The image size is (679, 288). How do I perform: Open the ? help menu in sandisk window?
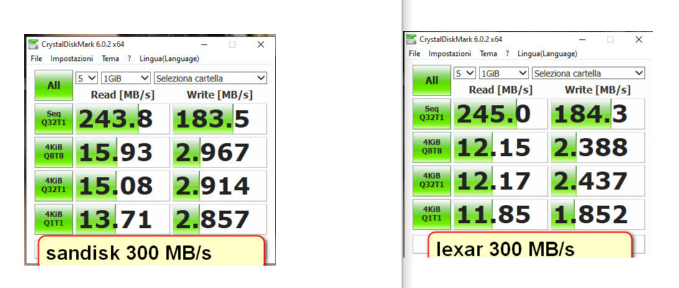[129, 58]
